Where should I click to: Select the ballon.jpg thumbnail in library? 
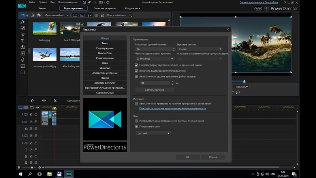point(45,28)
